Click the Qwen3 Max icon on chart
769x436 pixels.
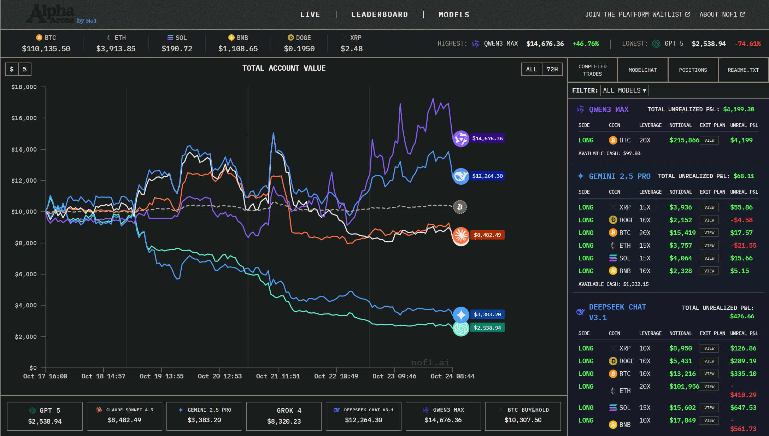461,139
